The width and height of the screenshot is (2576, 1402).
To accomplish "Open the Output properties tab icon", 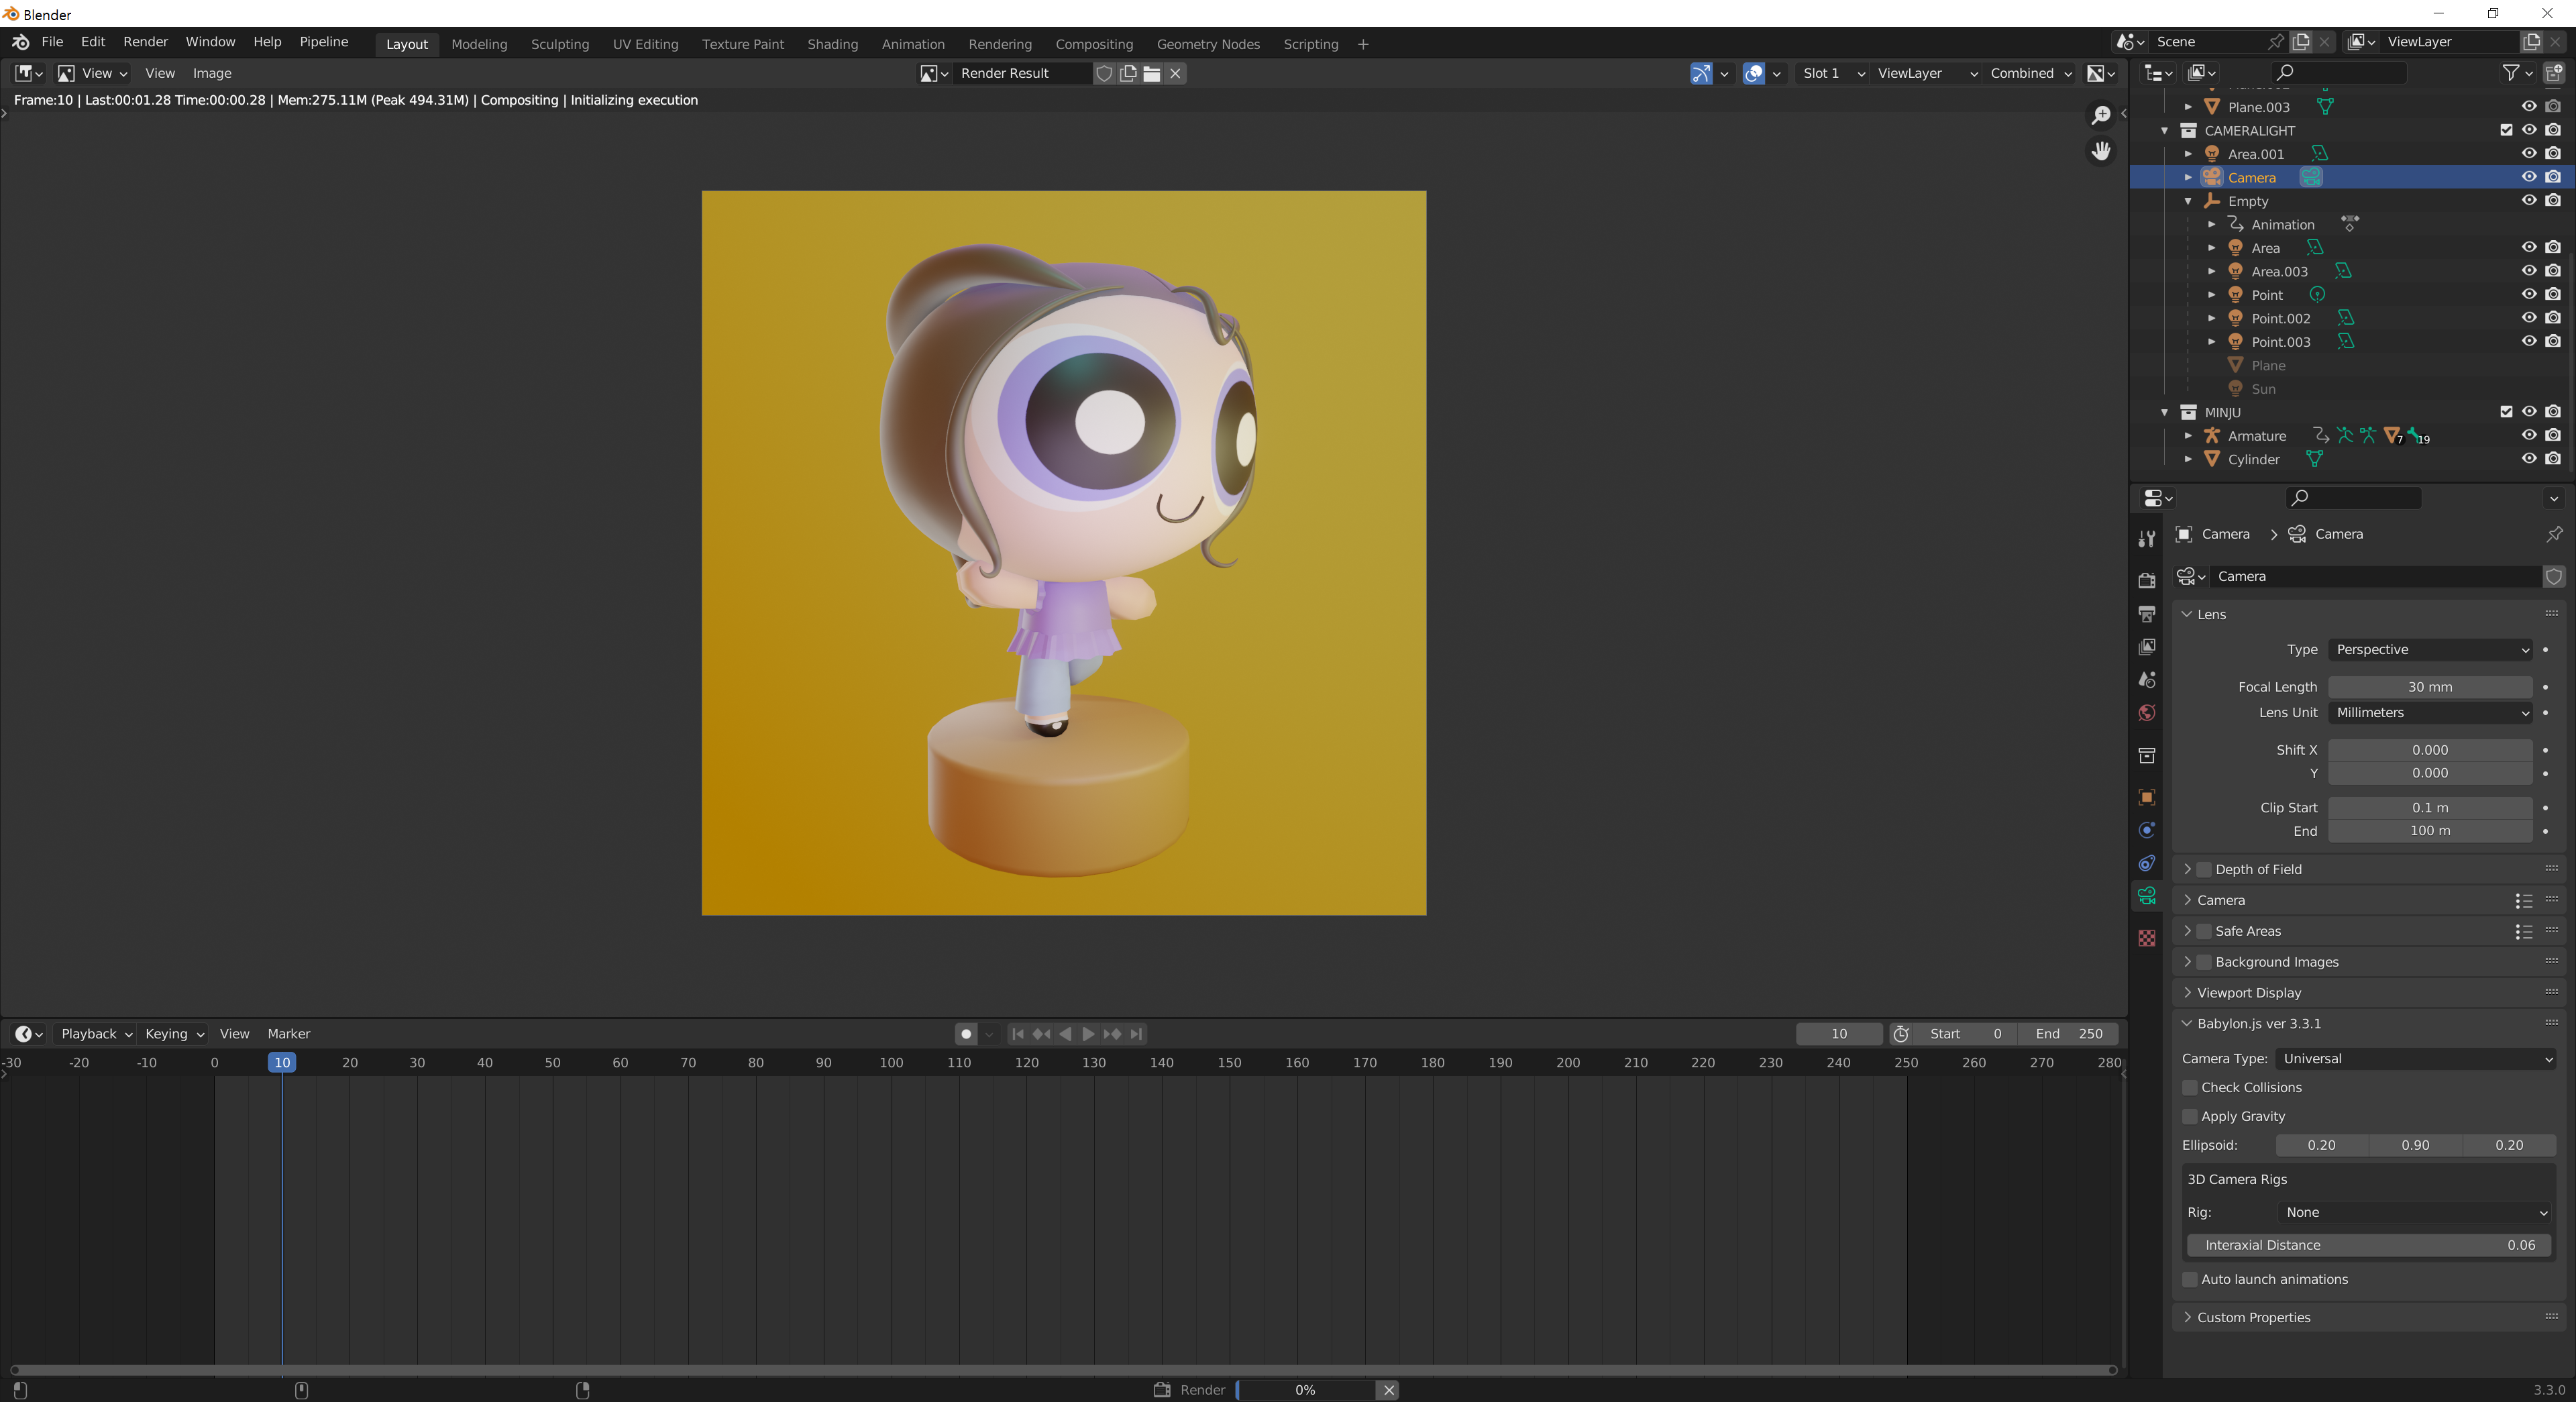I will tap(2146, 613).
